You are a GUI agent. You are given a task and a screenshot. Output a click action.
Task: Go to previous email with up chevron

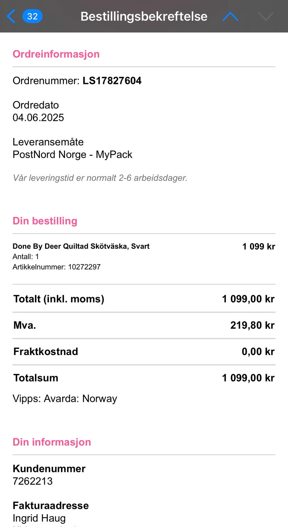click(x=230, y=16)
